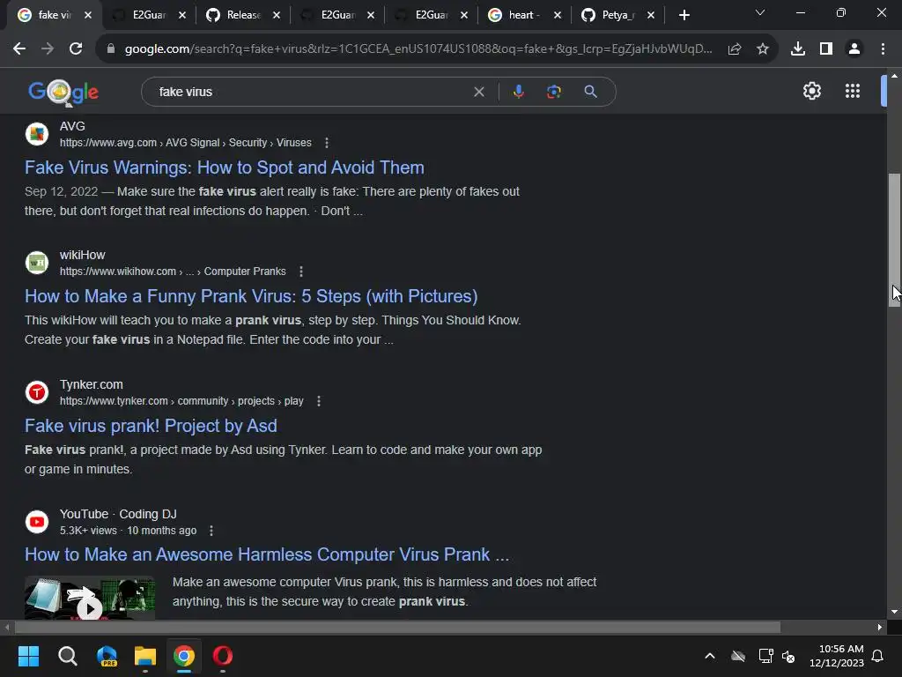Click the address bar URL

418,49
